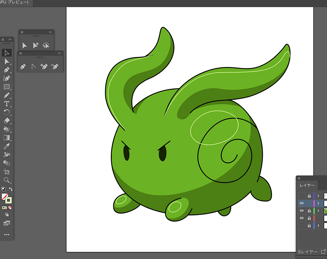Select the Selection tool (black arrow)
Viewport: 327px width, 259px height.
(7, 53)
